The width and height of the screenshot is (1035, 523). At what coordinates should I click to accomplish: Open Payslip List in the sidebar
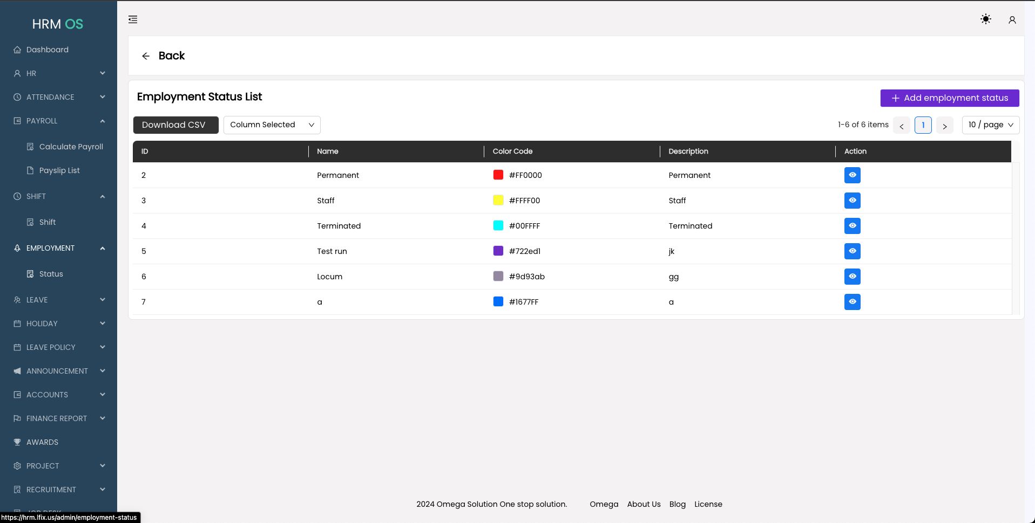[x=58, y=170]
